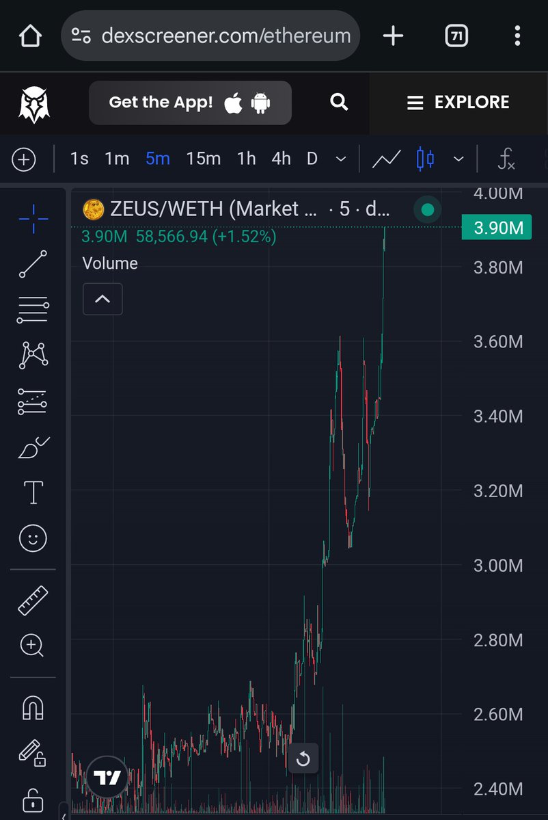
Task: Open the indicators fx button
Action: click(x=506, y=159)
